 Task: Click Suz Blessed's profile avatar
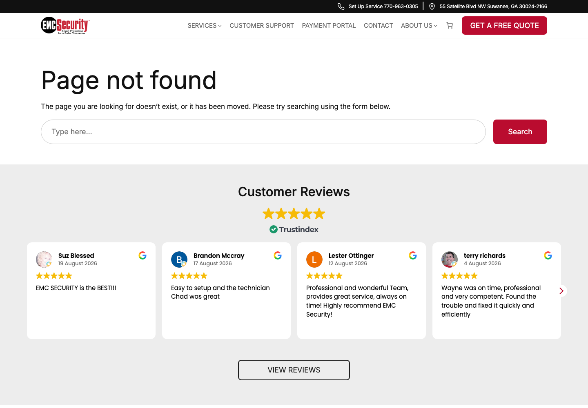(x=44, y=259)
